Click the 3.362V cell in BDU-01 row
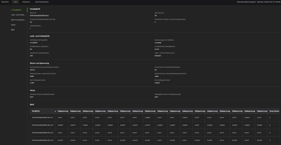The height and width of the screenshot is (145, 281). [x=147, y=117]
